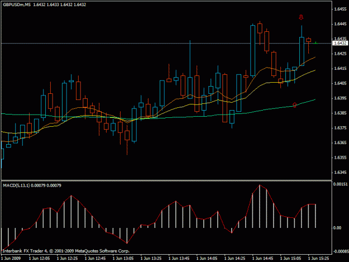Click the tall blue candle peaking near 1.6445
349x262 pixels.
point(252,50)
